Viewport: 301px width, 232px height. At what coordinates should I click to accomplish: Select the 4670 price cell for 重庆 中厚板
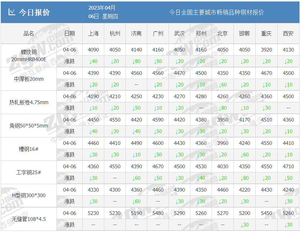coord(265,73)
